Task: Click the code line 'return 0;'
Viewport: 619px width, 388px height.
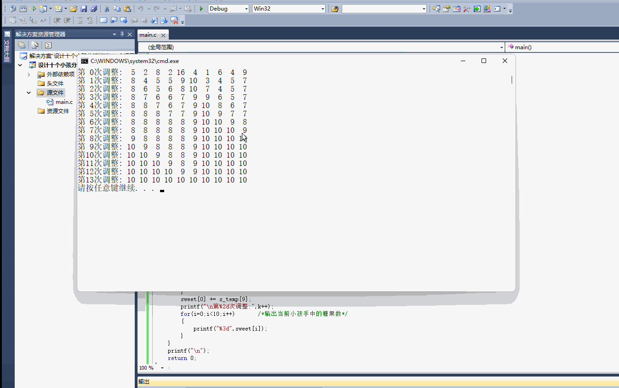Action: pos(182,358)
